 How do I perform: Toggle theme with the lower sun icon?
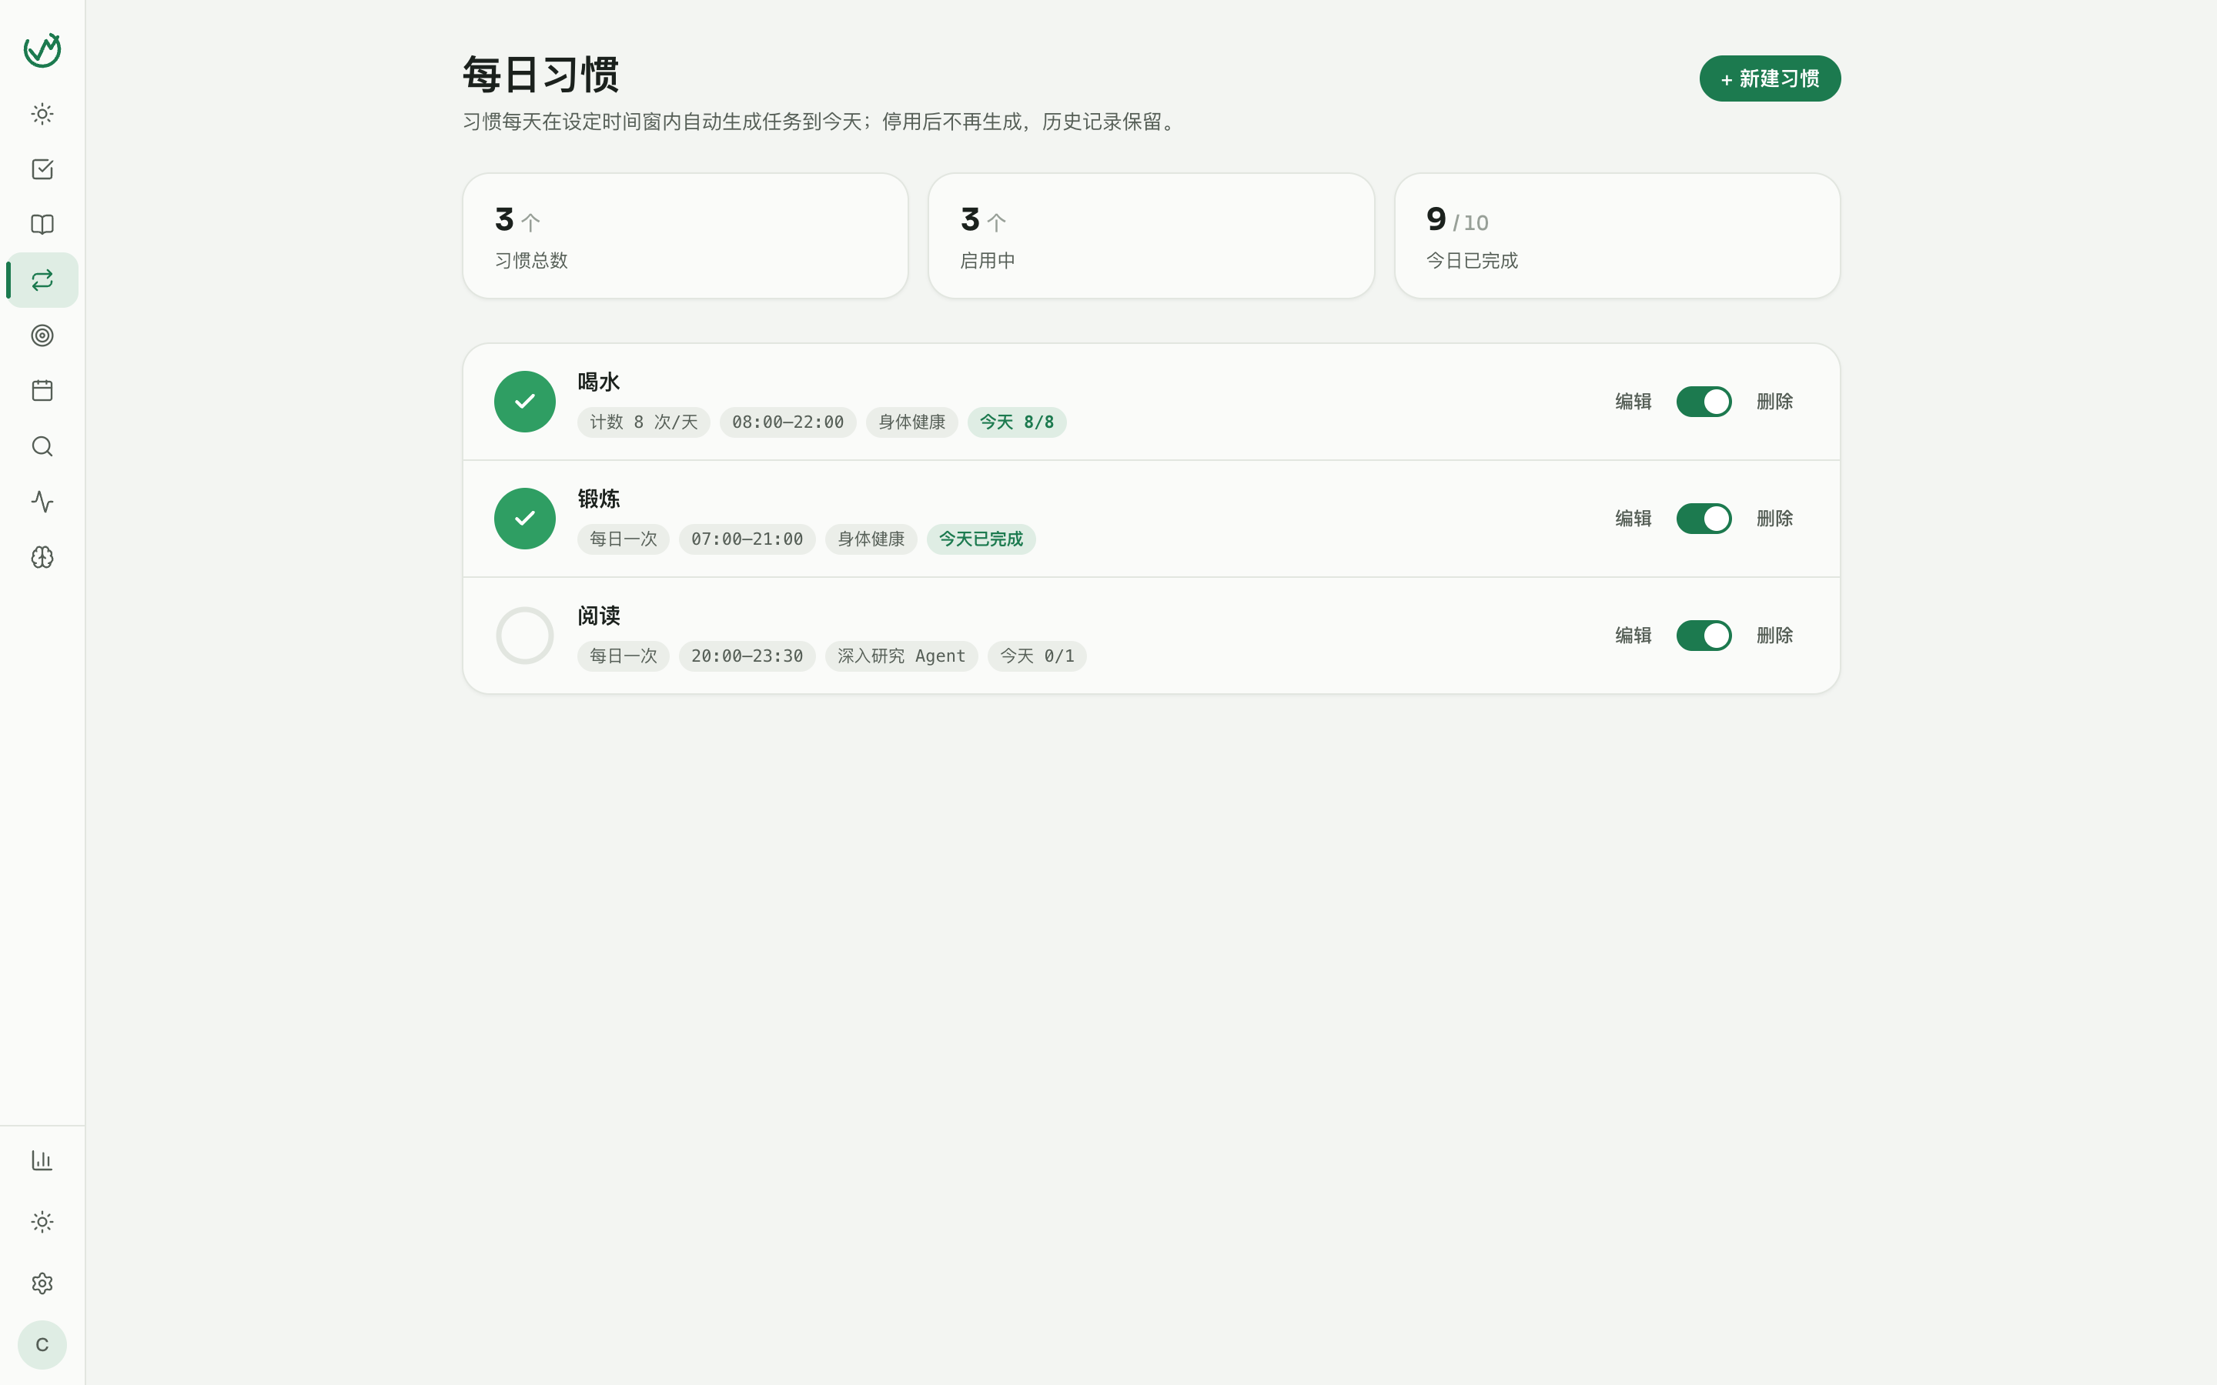pos(42,1222)
